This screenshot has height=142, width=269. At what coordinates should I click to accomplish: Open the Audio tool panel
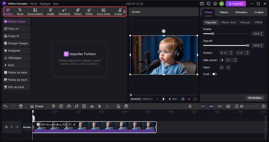coord(51,12)
